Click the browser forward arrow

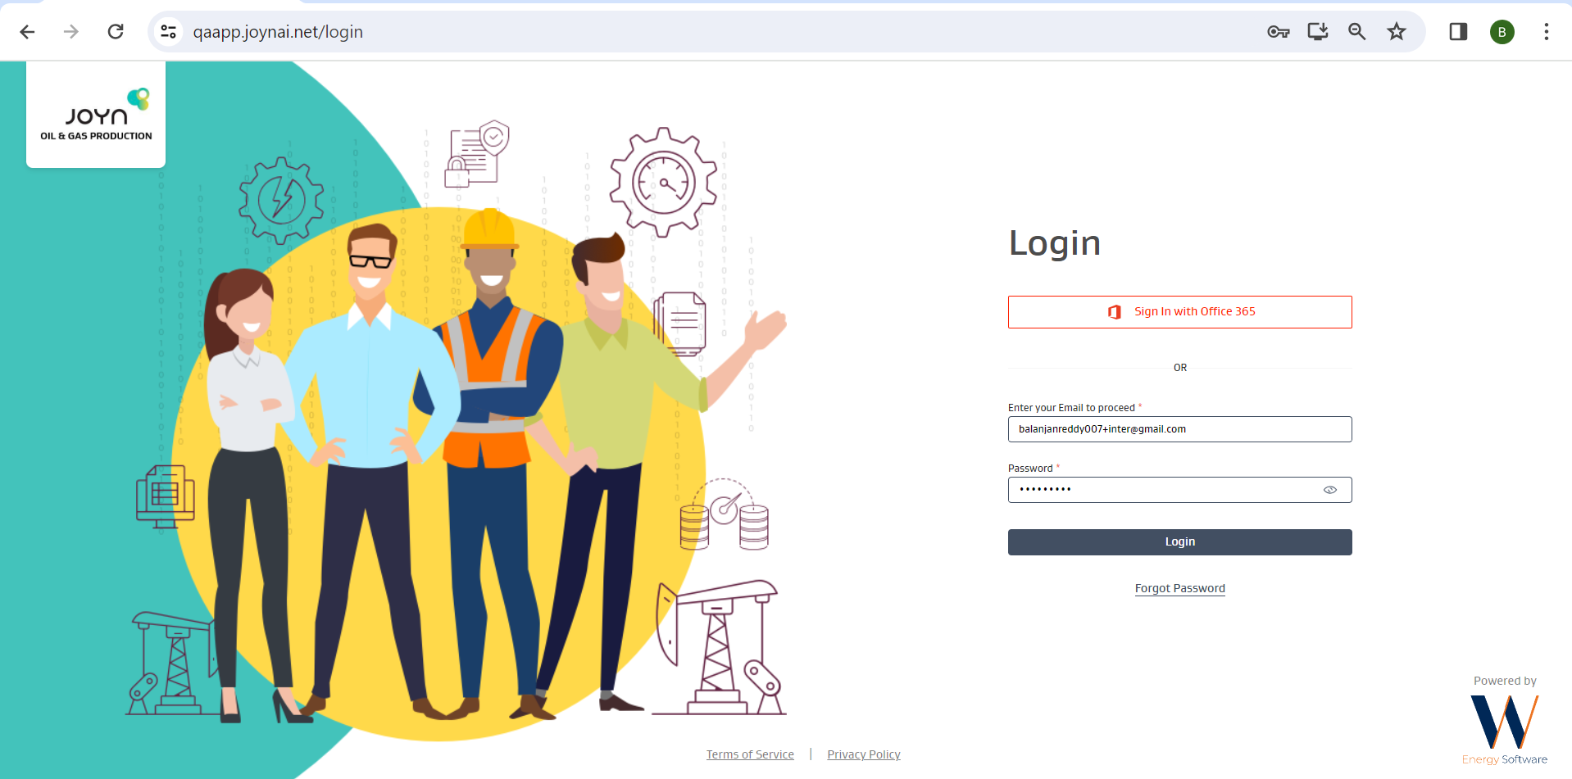coord(71,32)
